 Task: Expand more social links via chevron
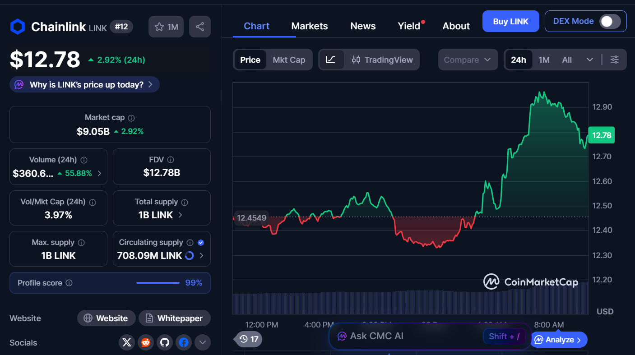[202, 342]
